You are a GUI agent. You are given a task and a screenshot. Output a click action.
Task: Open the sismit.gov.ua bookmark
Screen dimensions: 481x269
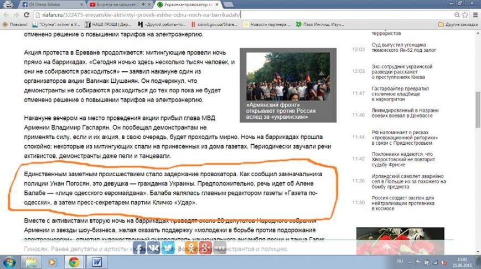pyautogui.click(x=214, y=24)
